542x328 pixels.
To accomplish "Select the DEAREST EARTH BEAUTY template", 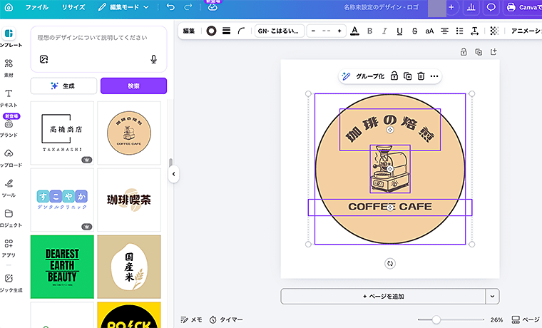I will click(x=62, y=267).
